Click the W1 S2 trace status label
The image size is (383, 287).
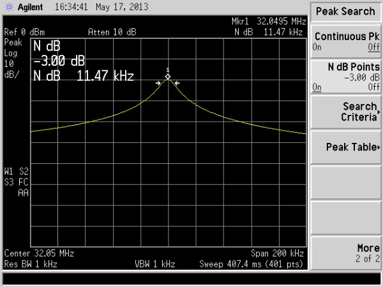click(x=17, y=172)
